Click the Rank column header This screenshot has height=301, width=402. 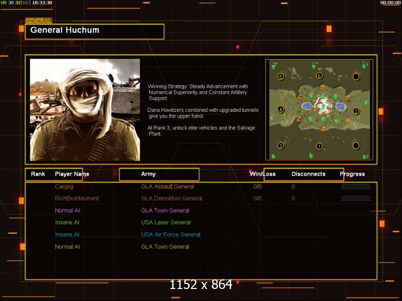coord(38,174)
